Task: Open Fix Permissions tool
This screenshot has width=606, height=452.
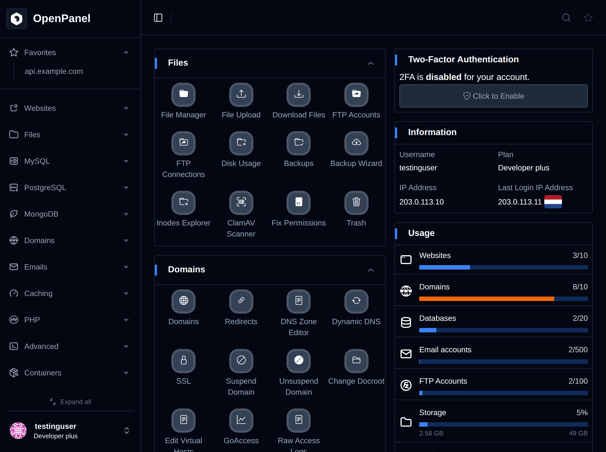Action: [x=299, y=203]
